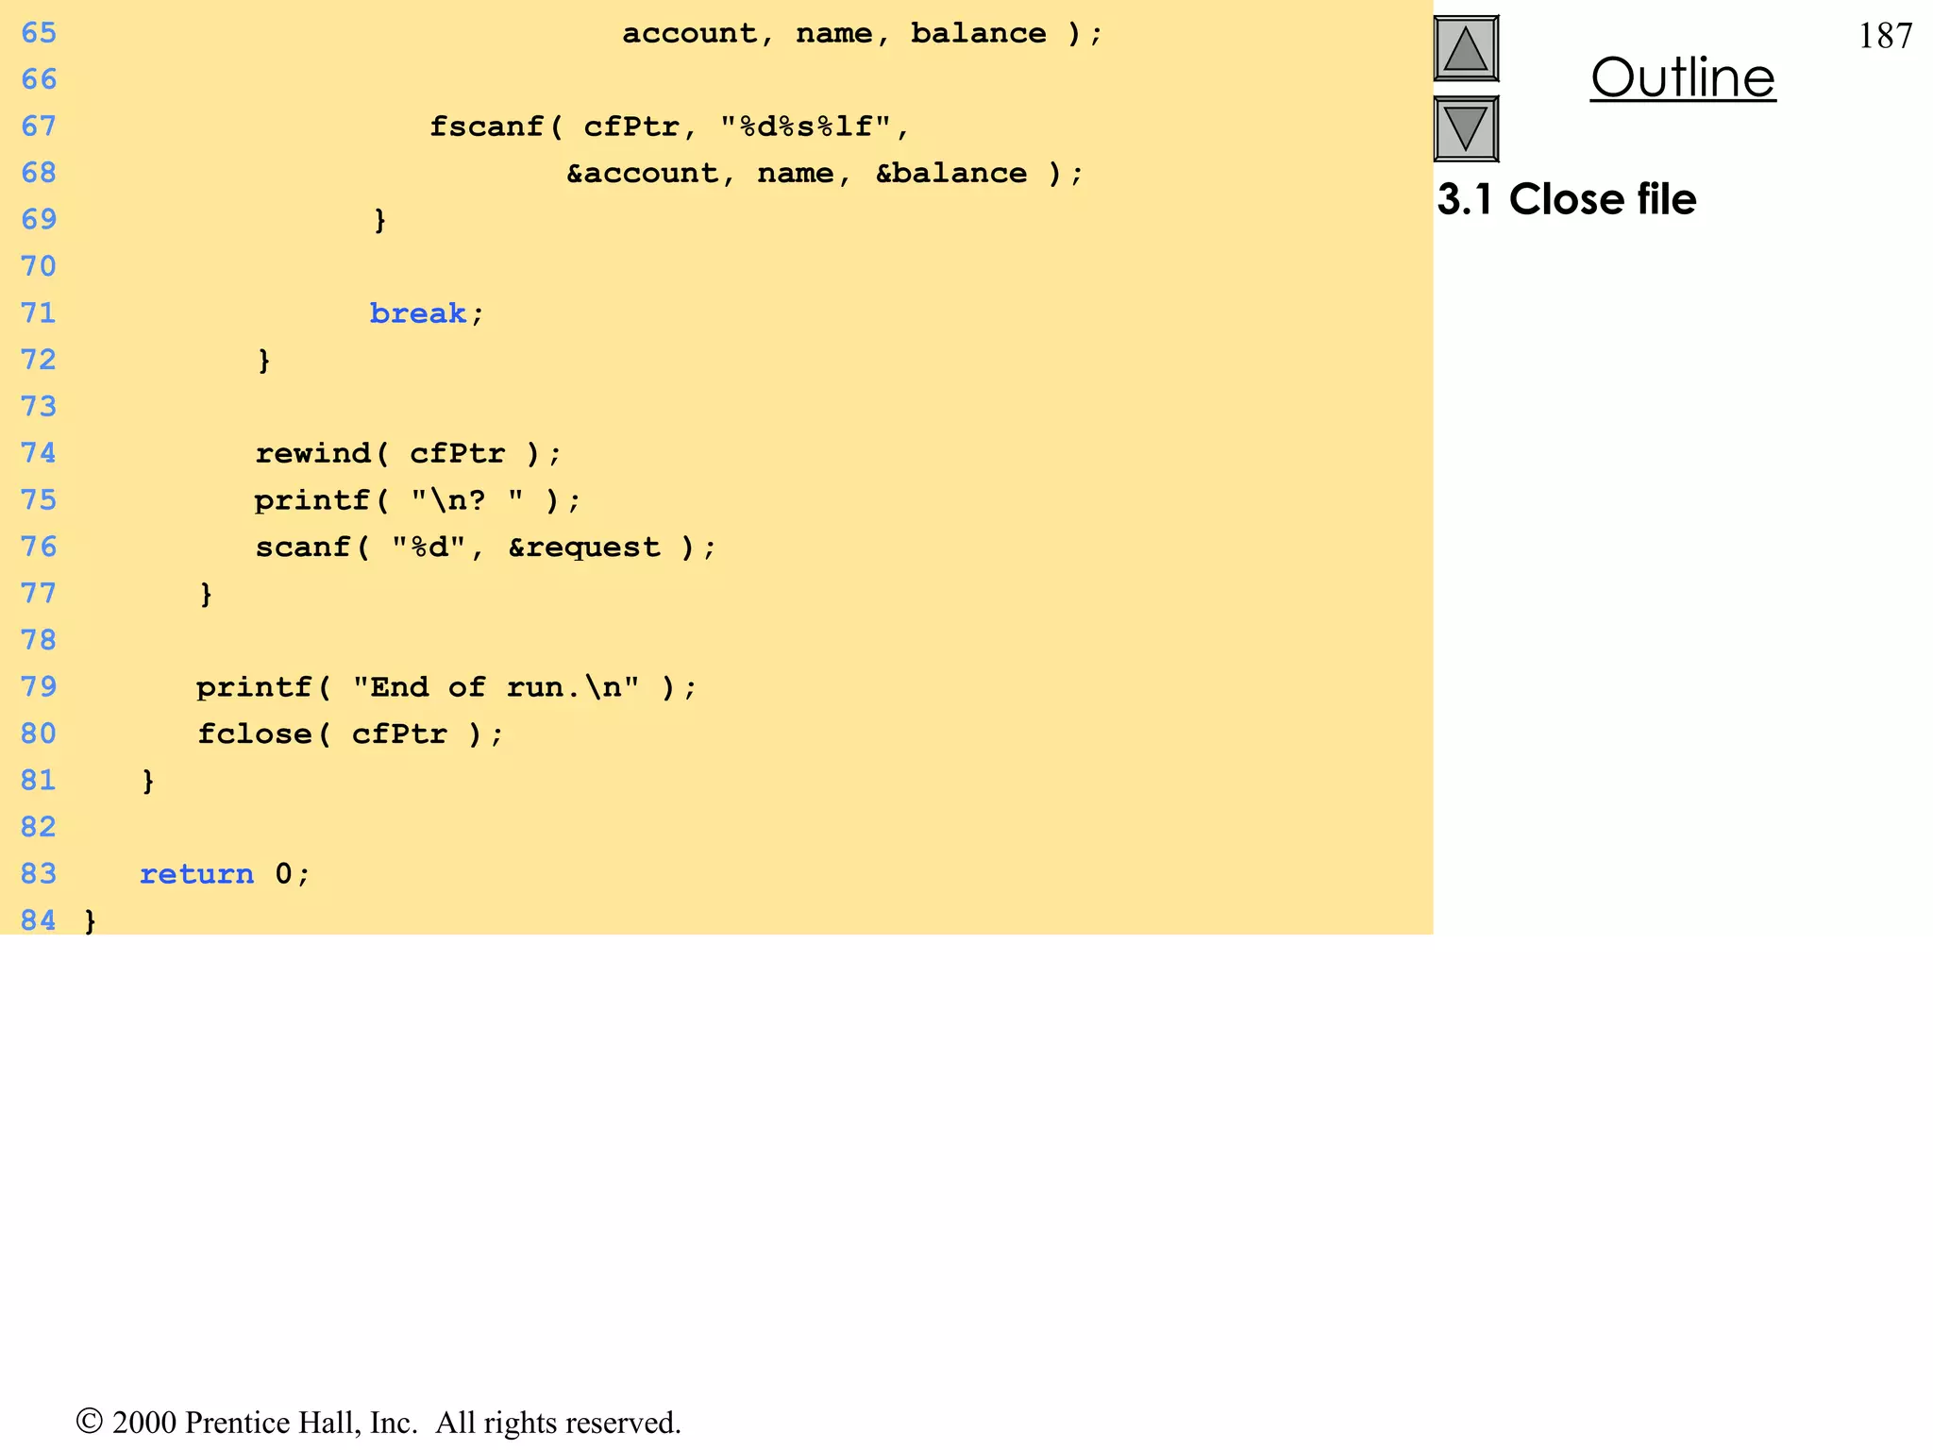Image resolution: width=1933 pixels, height=1450 pixels.
Task: Click the closing brace on line 72
Action: pos(264,361)
